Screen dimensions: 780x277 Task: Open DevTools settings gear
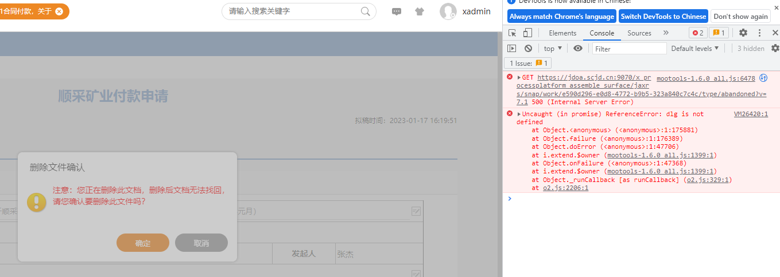[743, 33]
